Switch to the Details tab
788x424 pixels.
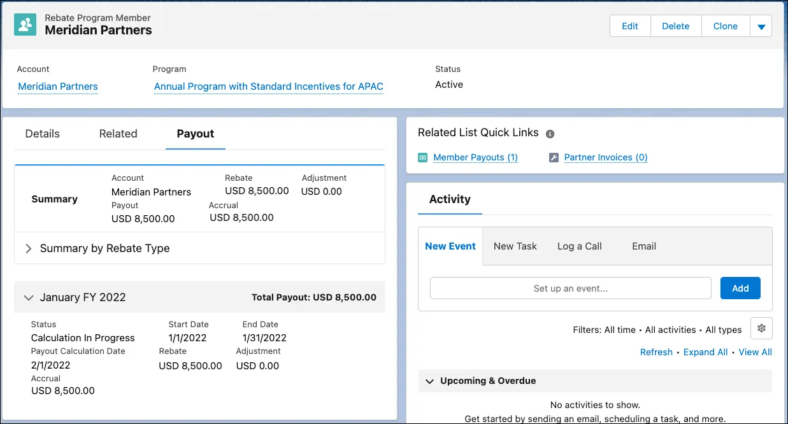coord(43,134)
